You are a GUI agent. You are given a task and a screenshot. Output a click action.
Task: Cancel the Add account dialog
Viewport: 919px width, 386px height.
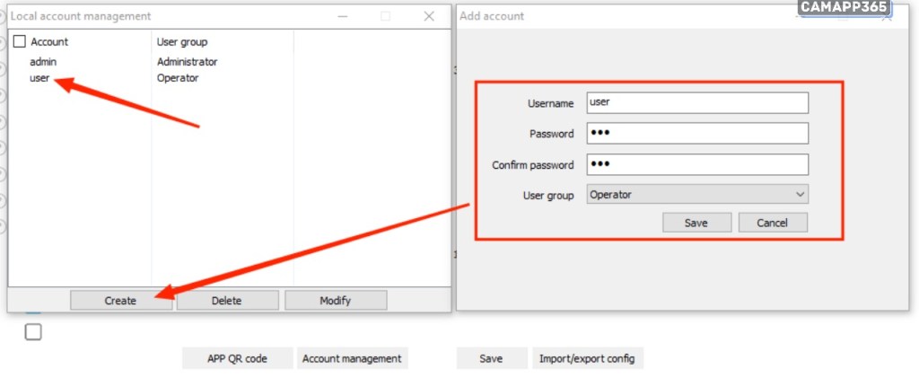point(772,223)
